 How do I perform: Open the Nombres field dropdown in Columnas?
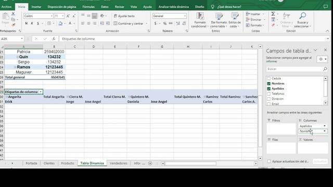click(x=325, y=131)
